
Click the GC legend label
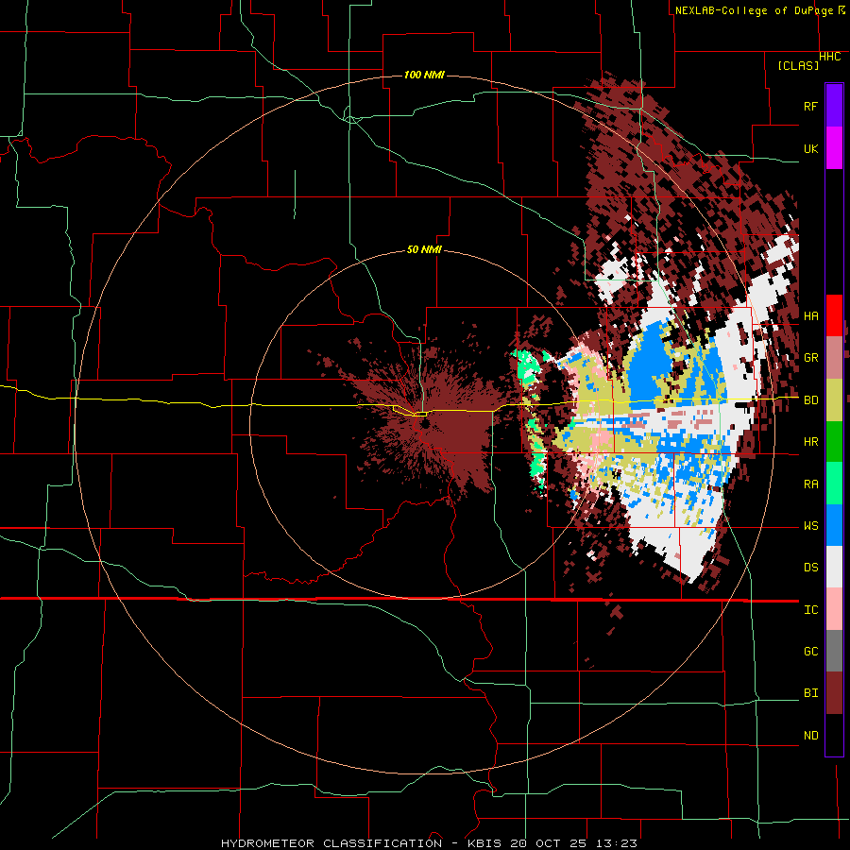click(x=810, y=651)
